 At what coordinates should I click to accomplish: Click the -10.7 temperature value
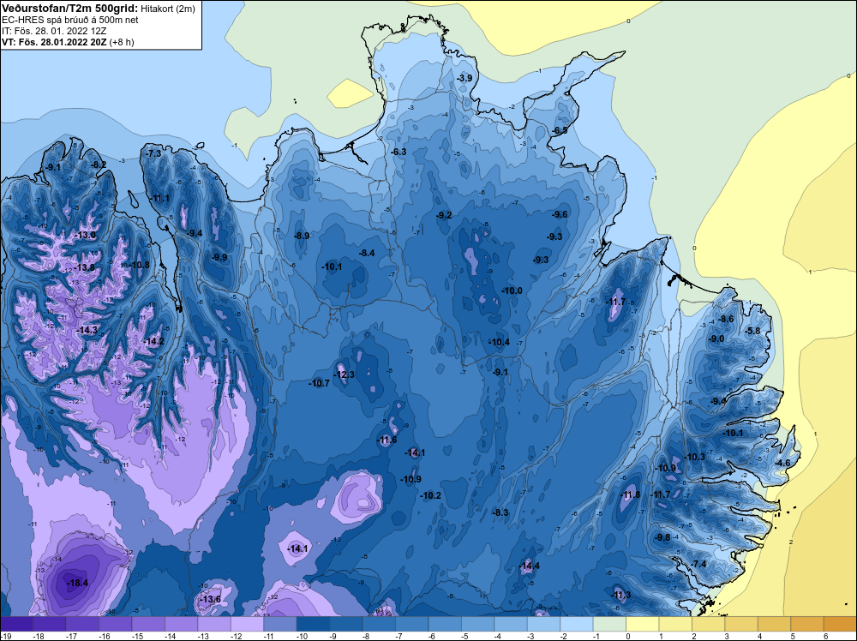320,383
